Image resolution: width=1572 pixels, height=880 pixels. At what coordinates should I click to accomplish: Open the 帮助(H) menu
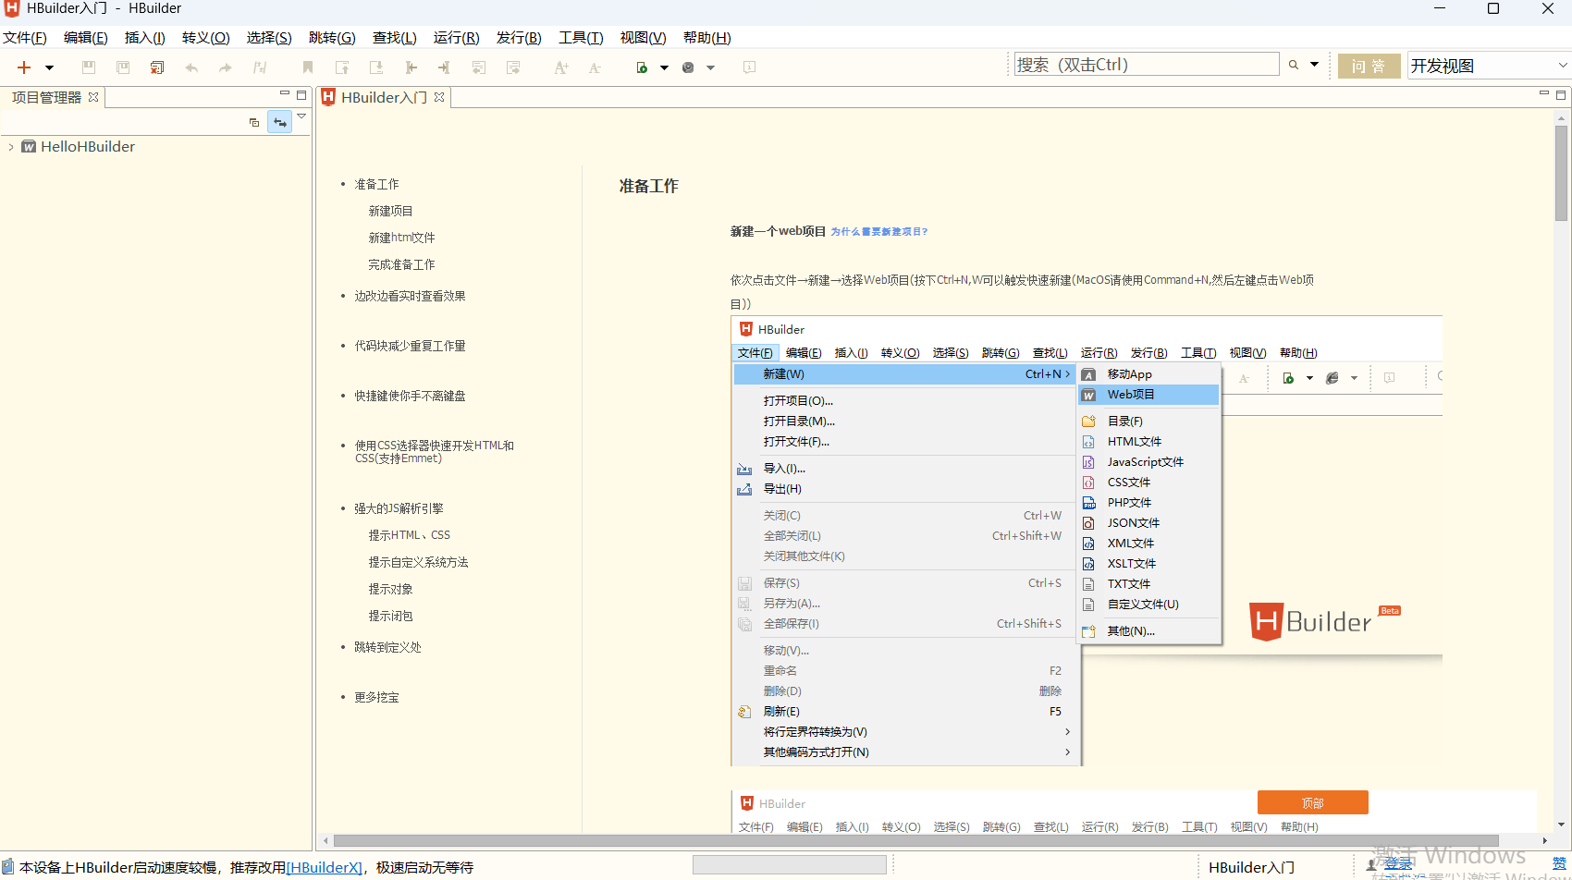[x=707, y=38]
